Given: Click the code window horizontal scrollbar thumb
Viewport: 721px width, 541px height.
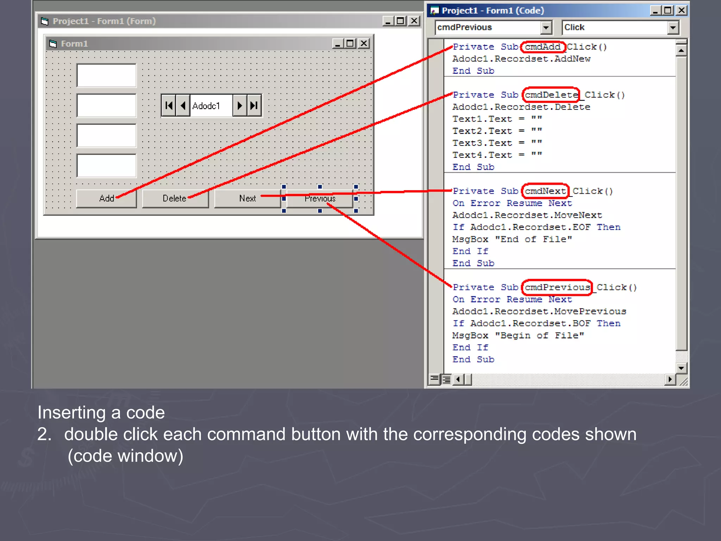Looking at the screenshot, I should [x=468, y=379].
